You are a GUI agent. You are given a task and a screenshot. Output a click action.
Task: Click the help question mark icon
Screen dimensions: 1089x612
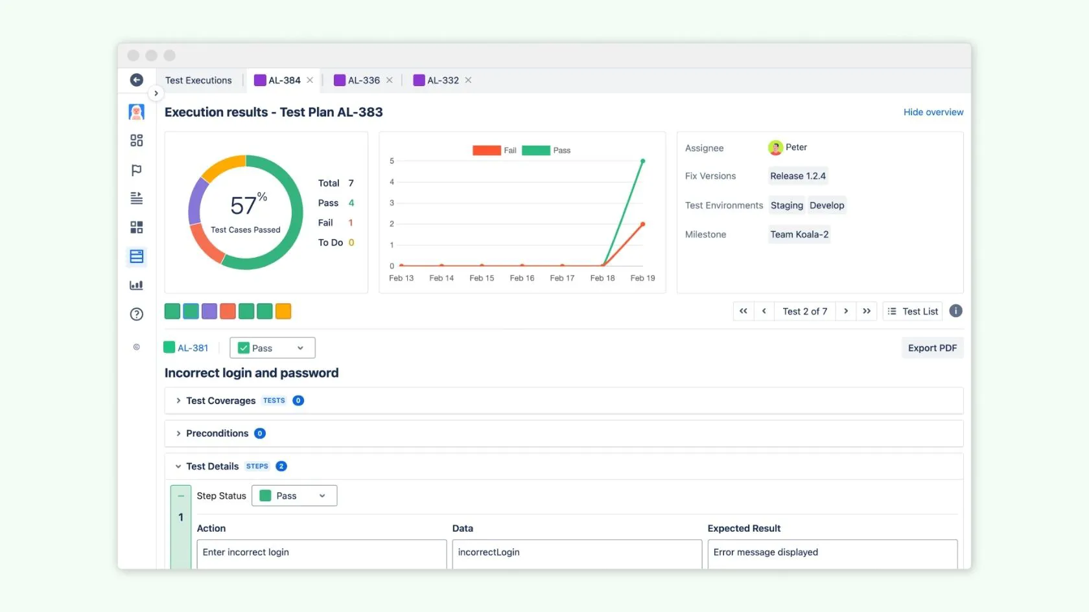click(x=136, y=314)
